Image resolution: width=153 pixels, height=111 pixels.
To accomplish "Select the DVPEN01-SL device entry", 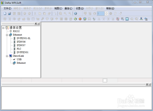I will (24, 38).
